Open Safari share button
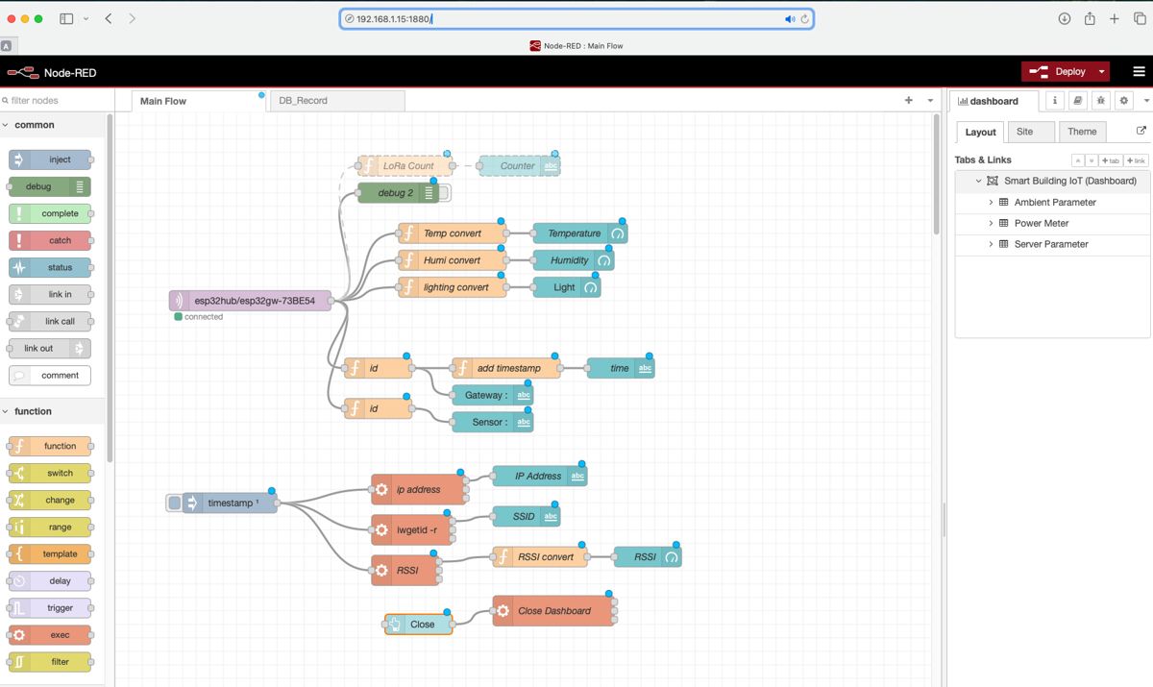This screenshot has width=1153, height=687. 1090,19
